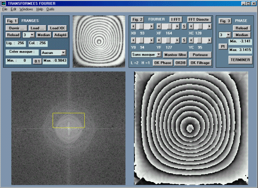Viewport: 258px width, 188px height.
Task: Click the right arrow of the XC scrollbar
Action: (x=209, y=26)
